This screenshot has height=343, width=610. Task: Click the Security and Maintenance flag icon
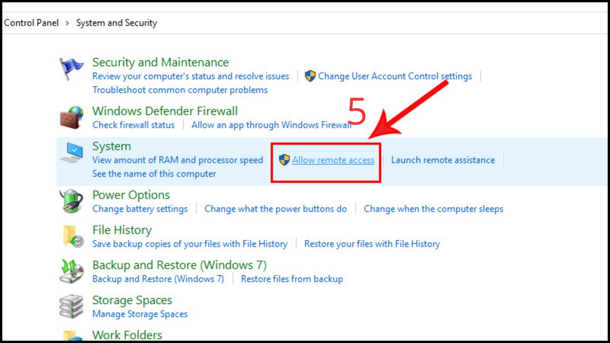[72, 66]
